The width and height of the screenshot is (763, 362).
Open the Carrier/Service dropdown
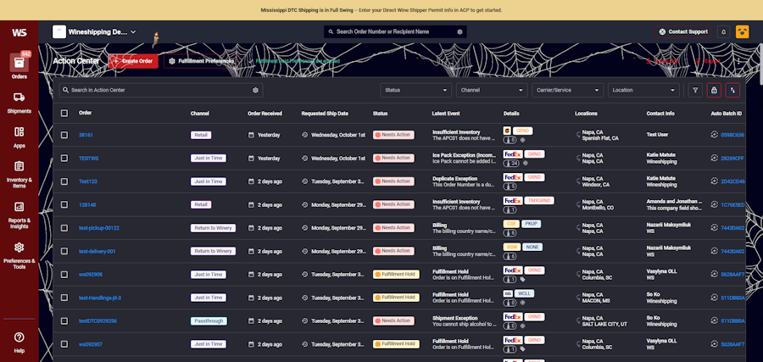(x=567, y=90)
